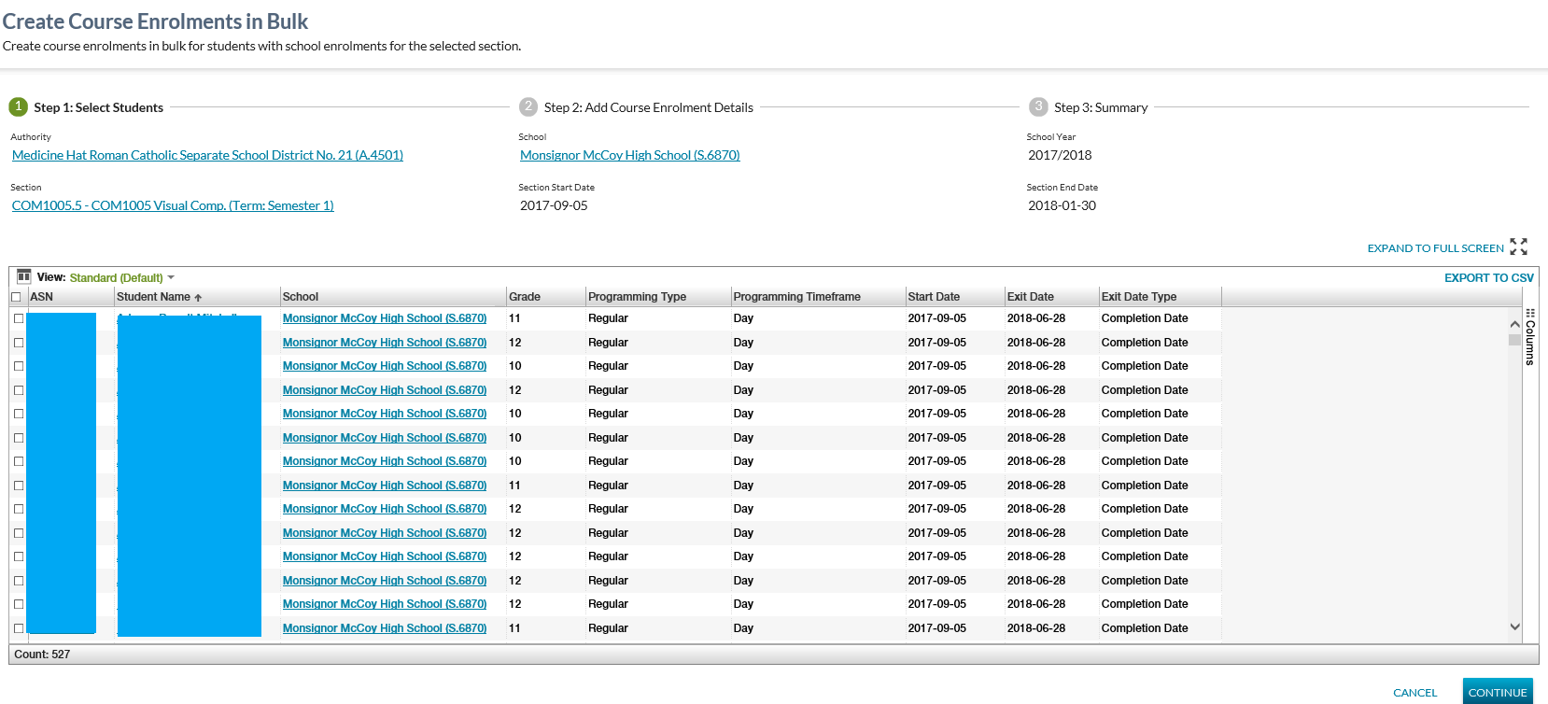Click the Columns panel grip icon
This screenshot has width=1548, height=704.
click(1529, 313)
